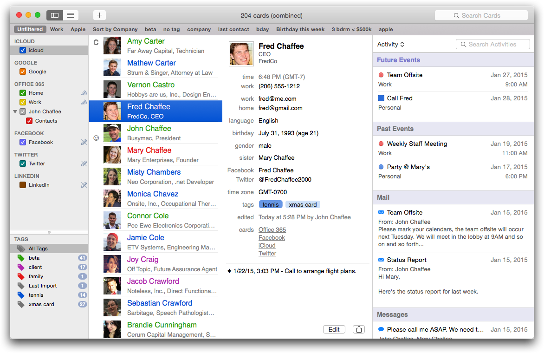Select Monica Chavez in the contact list
Screen dimensions: 544x353
156,198
